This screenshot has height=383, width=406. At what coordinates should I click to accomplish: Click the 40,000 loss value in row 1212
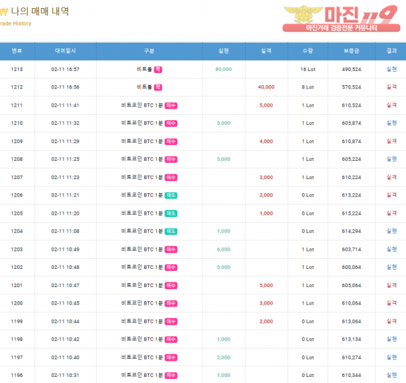tap(266, 87)
